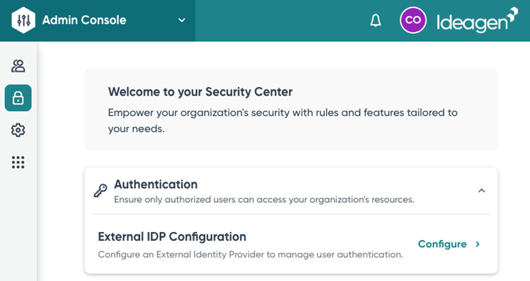
Task: Click the Admin Console hexagon logo icon
Action: (24, 20)
